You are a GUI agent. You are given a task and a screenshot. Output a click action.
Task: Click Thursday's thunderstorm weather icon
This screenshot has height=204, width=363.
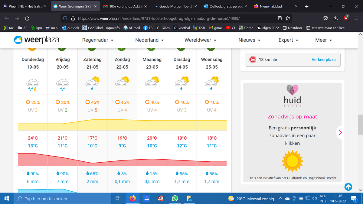coord(33,84)
